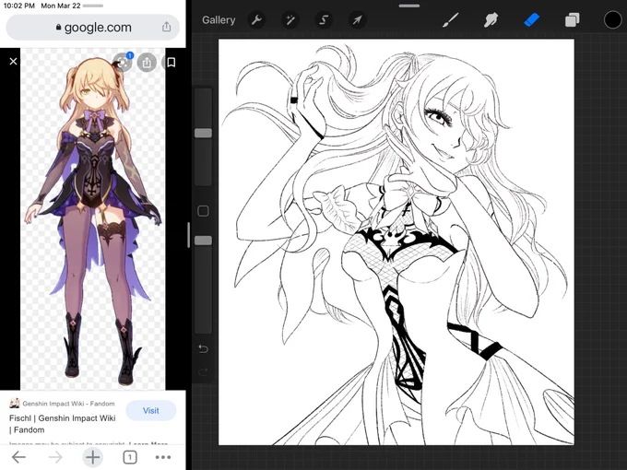Click the google.com address bar
627x470 pixels.
(x=93, y=27)
